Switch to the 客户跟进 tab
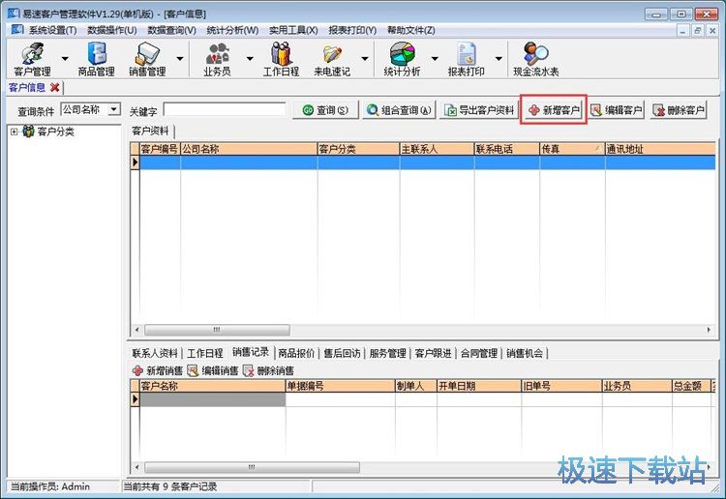This screenshot has height=499, width=726. coord(433,353)
